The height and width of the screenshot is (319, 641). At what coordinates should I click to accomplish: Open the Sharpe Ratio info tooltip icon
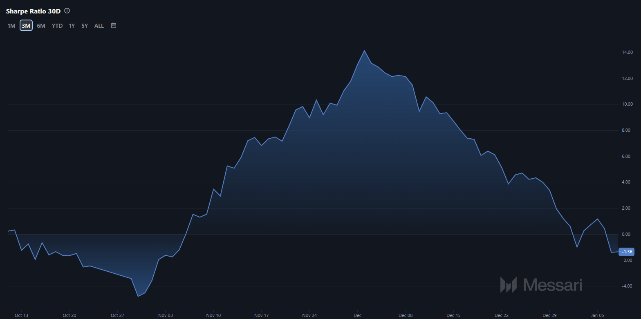pyautogui.click(x=67, y=11)
